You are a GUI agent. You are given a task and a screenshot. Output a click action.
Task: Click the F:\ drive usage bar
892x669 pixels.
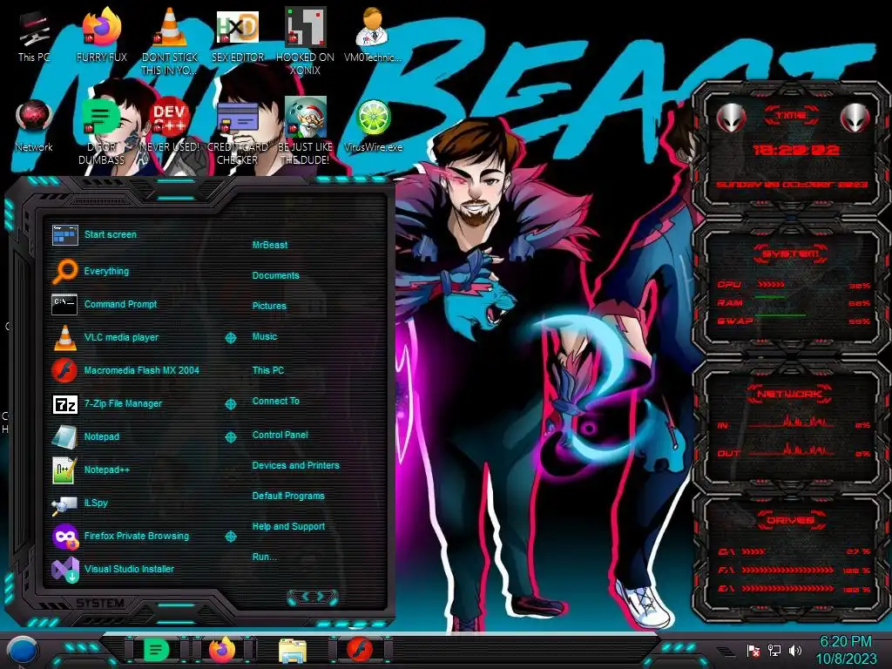[787, 570]
